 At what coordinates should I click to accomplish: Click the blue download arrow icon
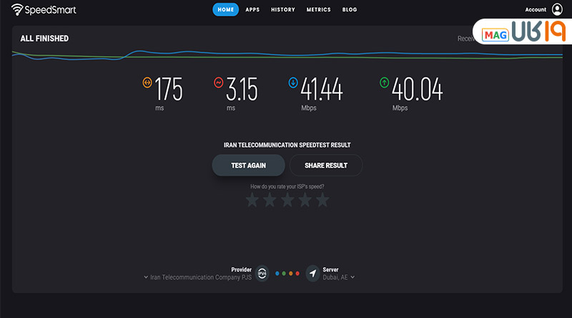[x=293, y=83]
